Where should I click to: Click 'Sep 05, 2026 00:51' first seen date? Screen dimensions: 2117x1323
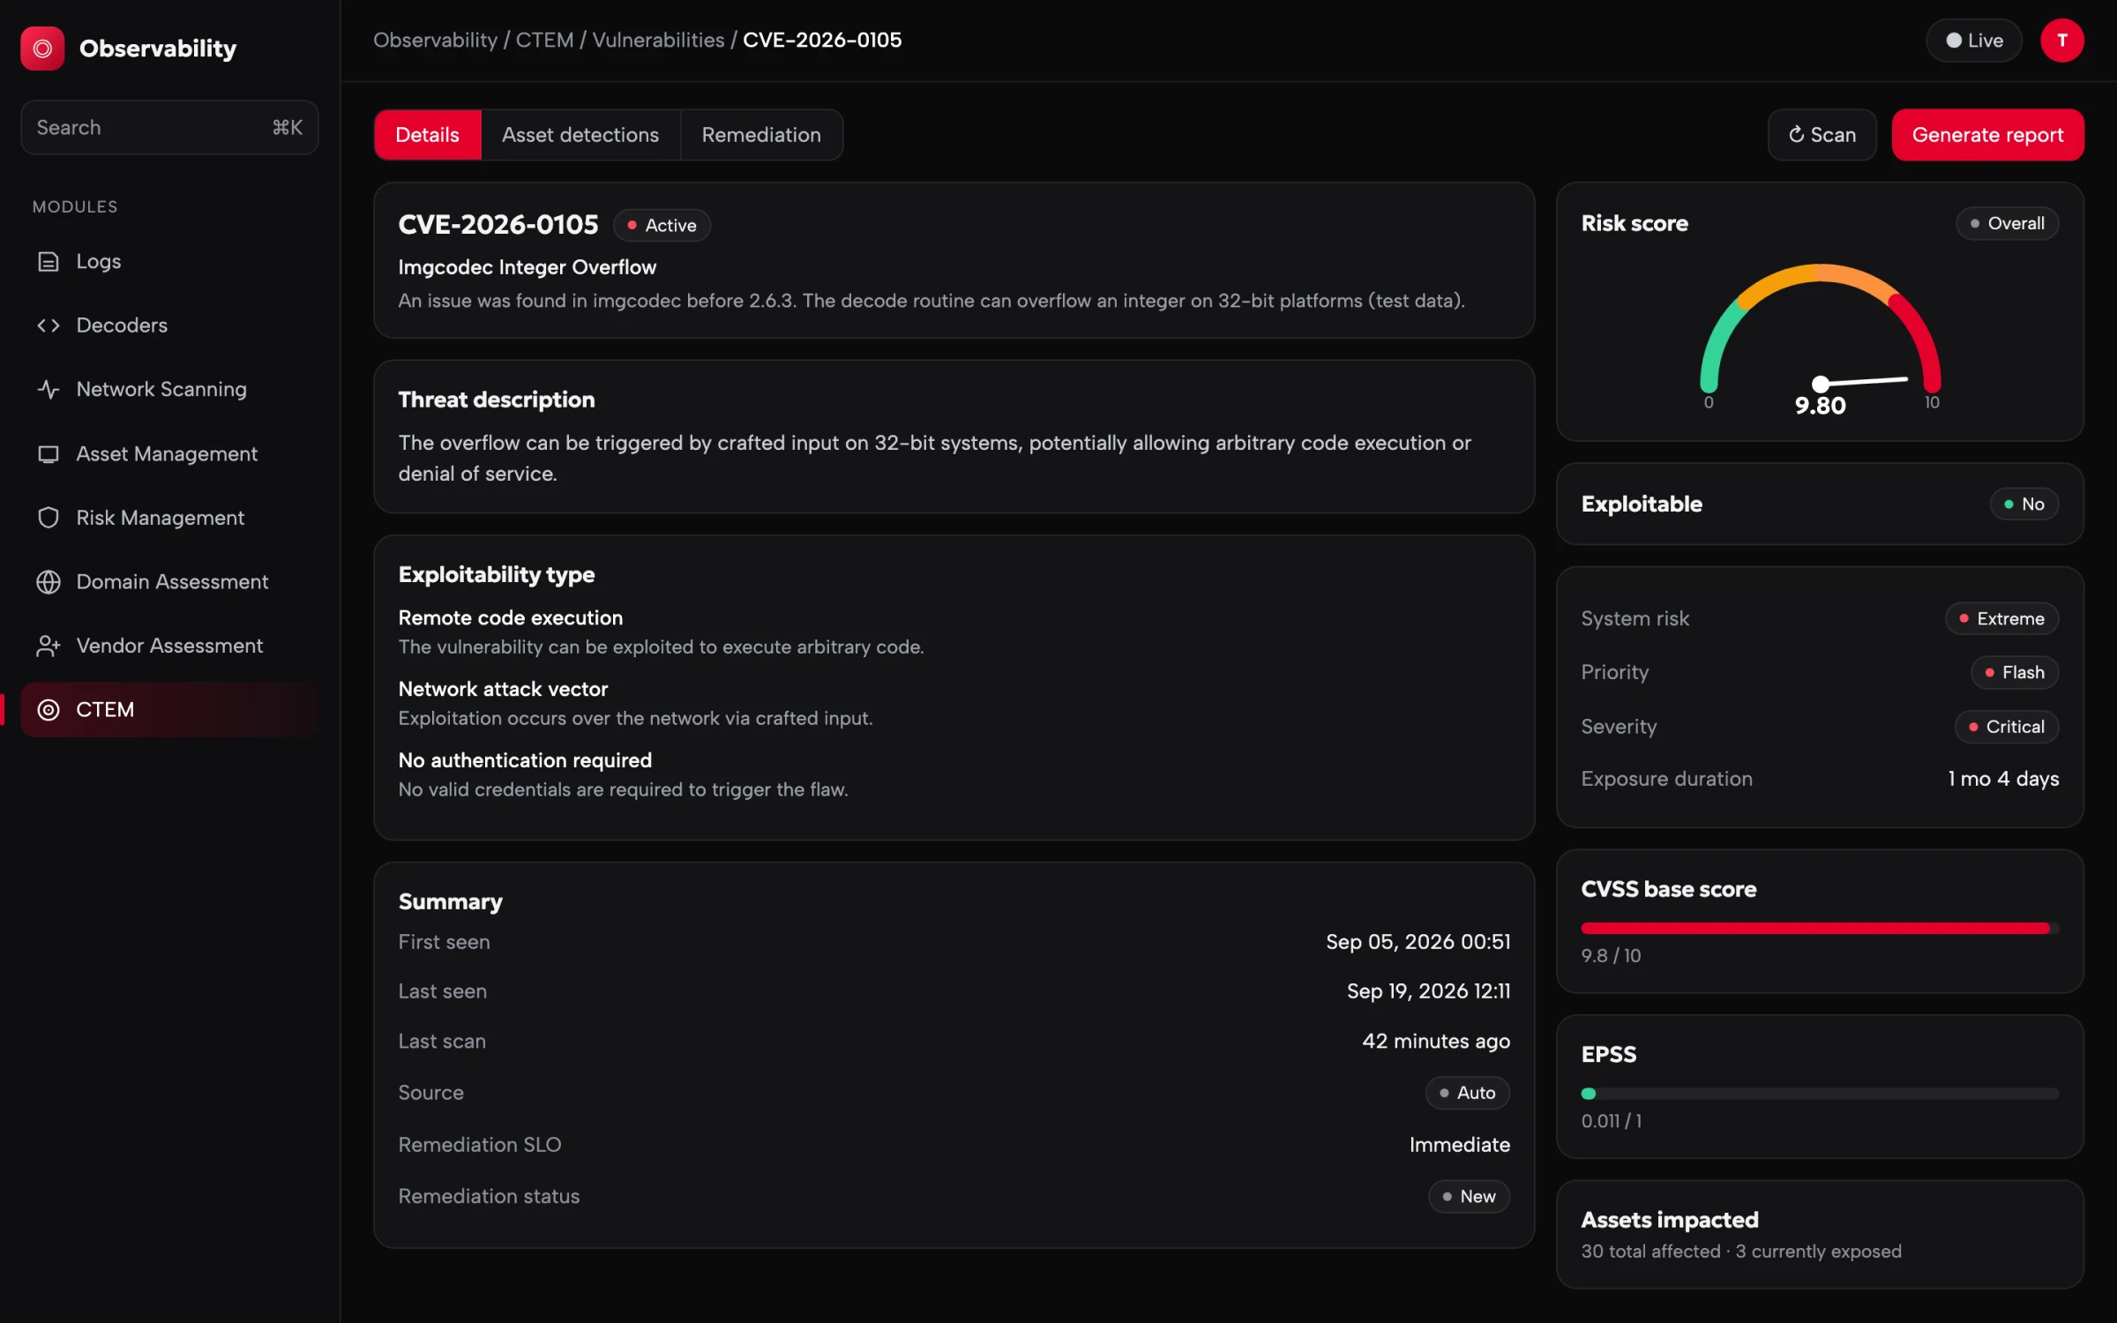coord(1418,942)
